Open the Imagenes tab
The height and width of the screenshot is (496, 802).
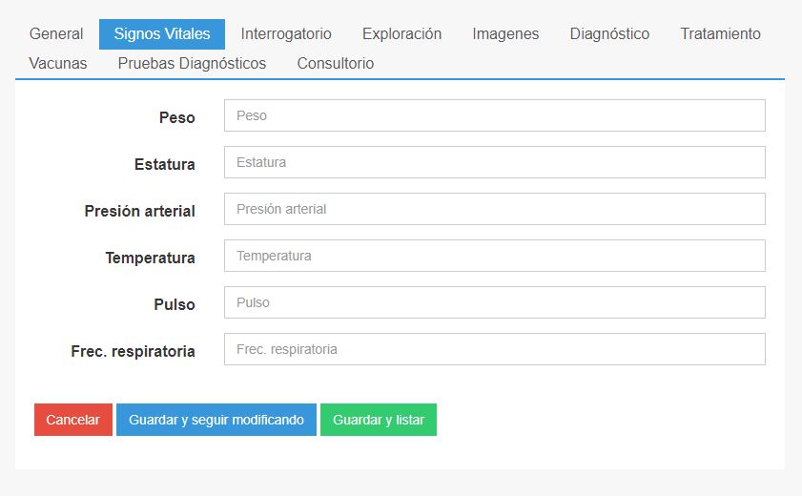click(505, 33)
